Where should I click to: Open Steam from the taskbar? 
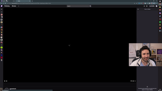160,16
